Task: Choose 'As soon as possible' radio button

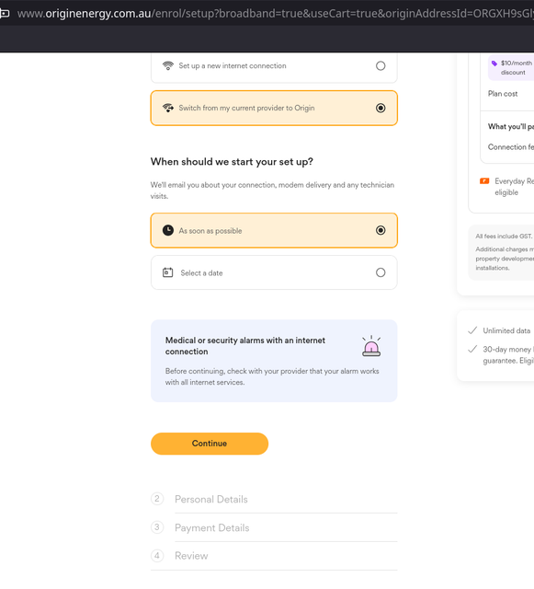Action: pos(381,230)
